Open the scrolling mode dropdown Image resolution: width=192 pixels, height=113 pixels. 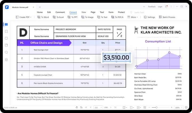pos(125,107)
